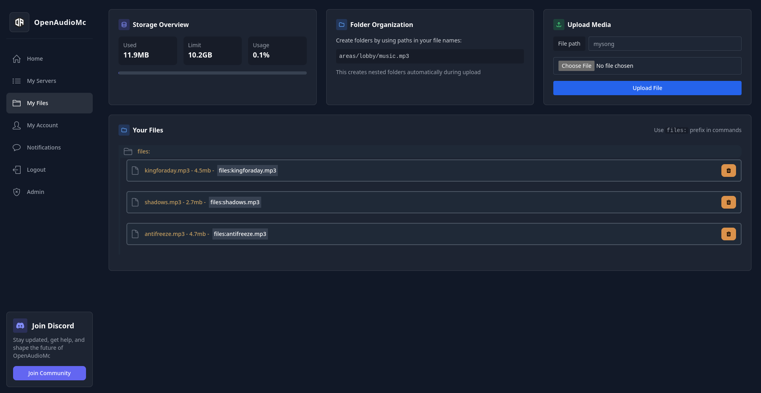Click the Admin shield icon
The height and width of the screenshot is (393, 761).
point(17,192)
